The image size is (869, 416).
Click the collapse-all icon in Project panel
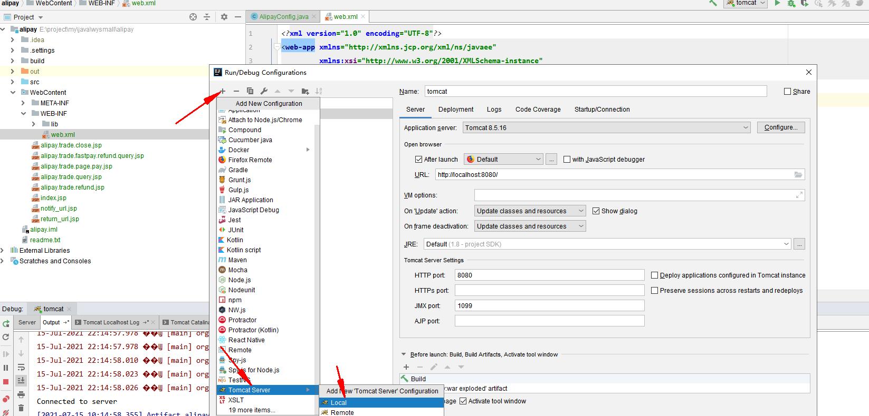[207, 17]
